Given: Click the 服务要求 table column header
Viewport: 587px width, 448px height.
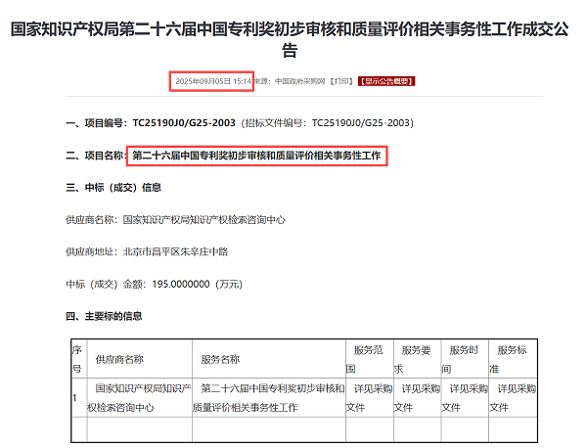Looking at the screenshot, I should tap(417, 359).
